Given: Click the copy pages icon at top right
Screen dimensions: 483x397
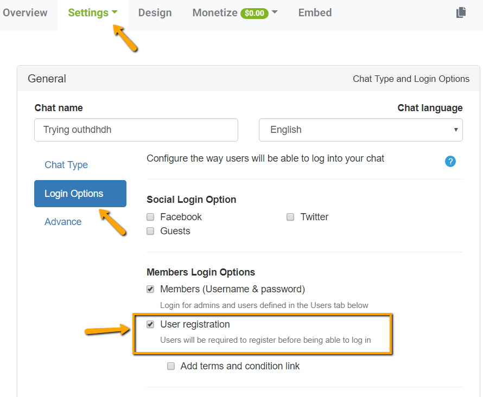Looking at the screenshot, I should [461, 12].
